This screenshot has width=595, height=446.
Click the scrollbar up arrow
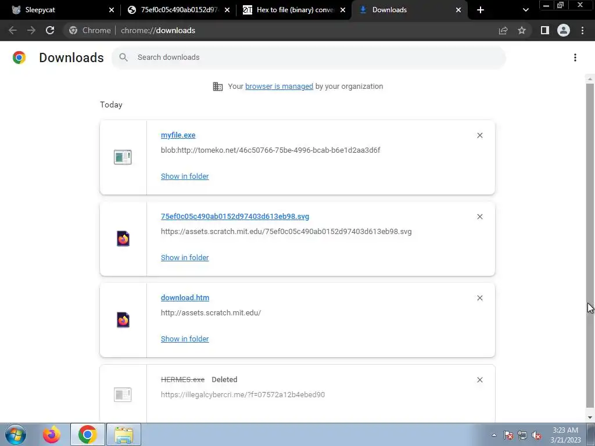point(590,79)
